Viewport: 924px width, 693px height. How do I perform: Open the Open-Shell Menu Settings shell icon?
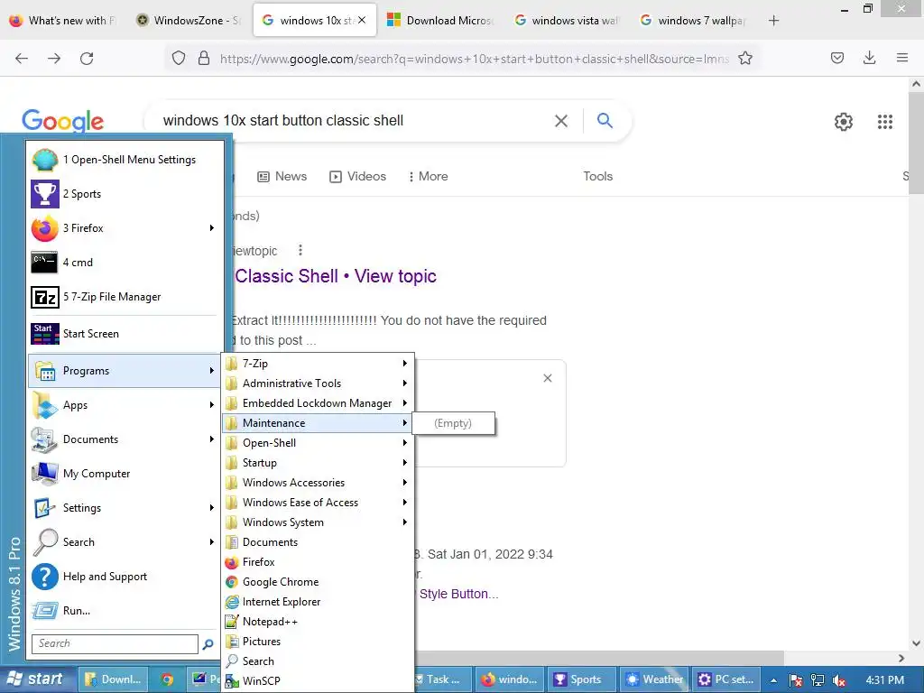click(x=45, y=160)
